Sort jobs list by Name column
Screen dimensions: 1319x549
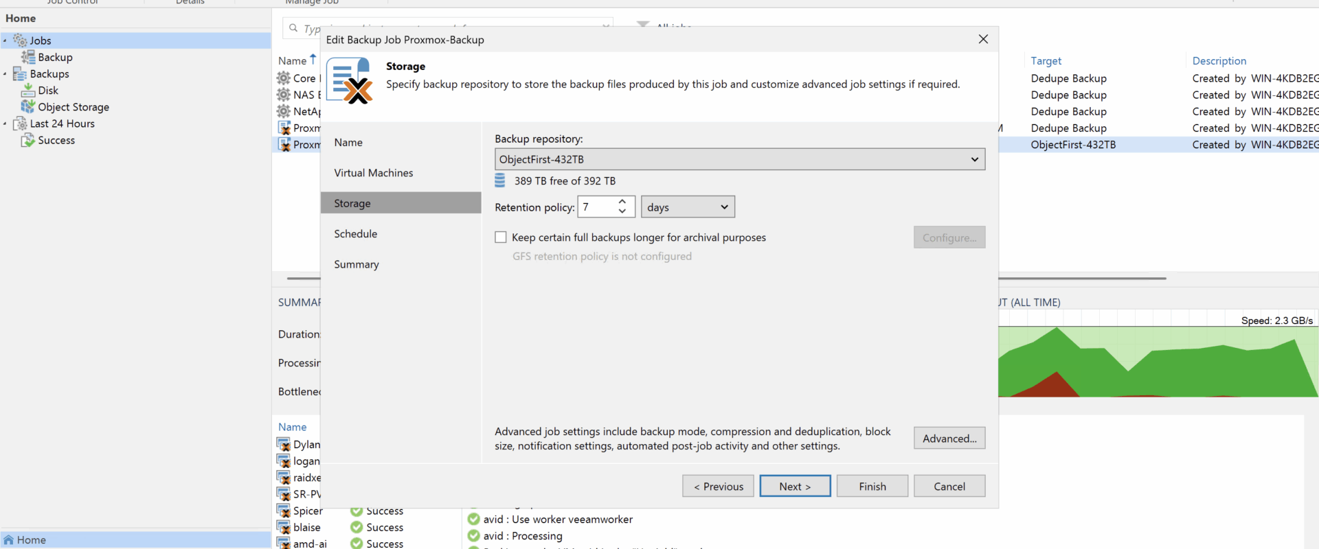click(292, 60)
